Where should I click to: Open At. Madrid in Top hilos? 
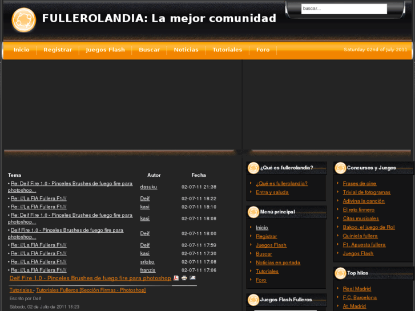(354, 306)
